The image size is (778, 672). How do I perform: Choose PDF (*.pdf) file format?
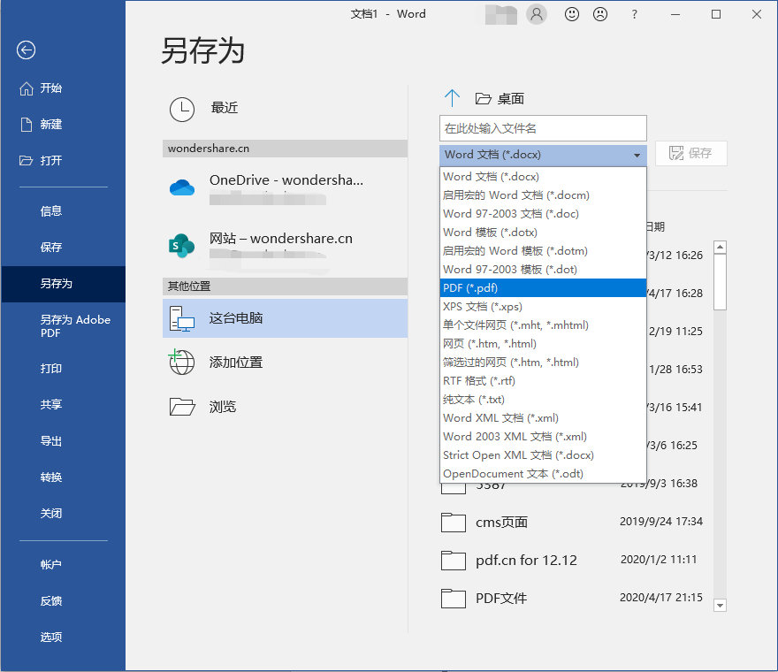(543, 288)
